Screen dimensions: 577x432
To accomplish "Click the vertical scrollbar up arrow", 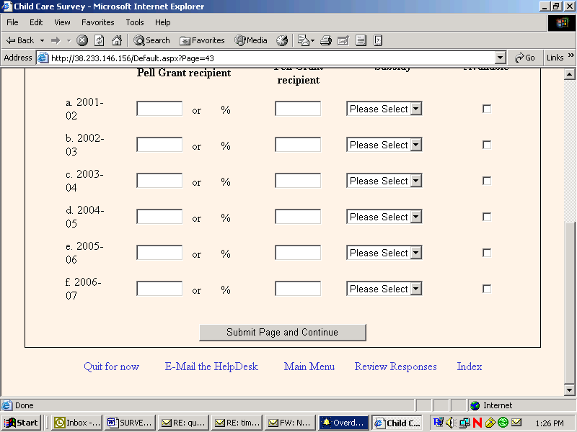I will pos(569,74).
